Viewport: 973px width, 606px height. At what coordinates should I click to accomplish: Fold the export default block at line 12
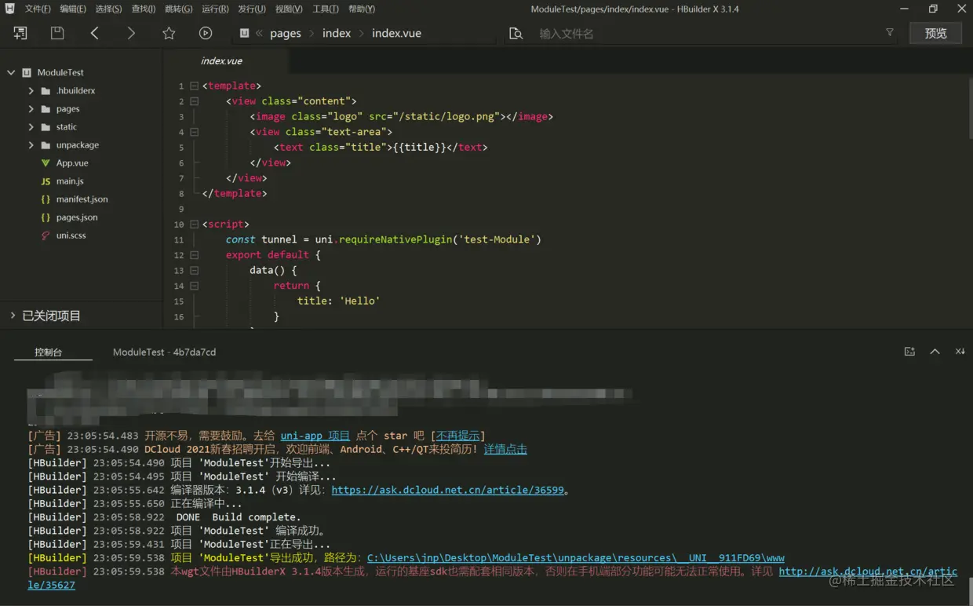194,255
